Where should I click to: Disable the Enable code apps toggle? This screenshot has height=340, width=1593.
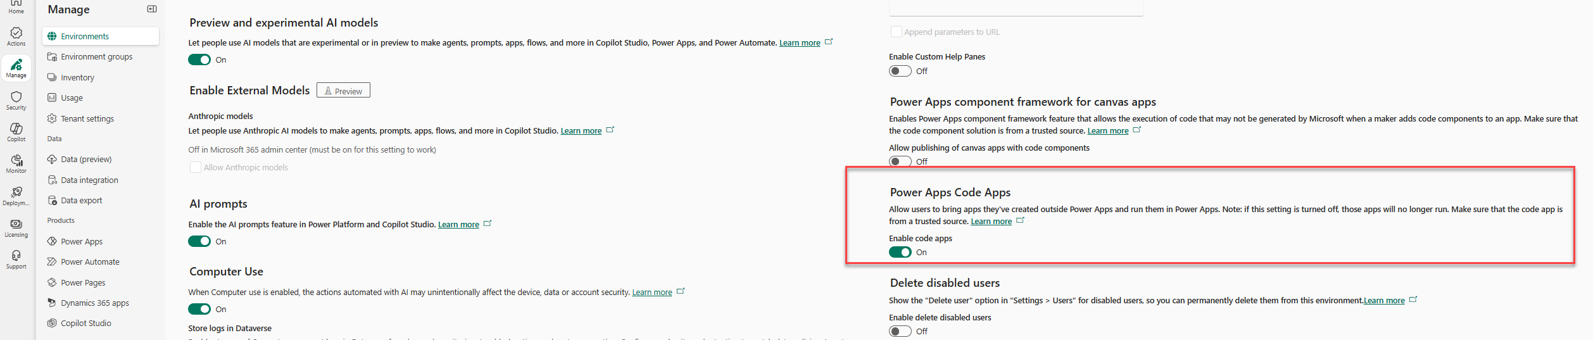point(900,252)
